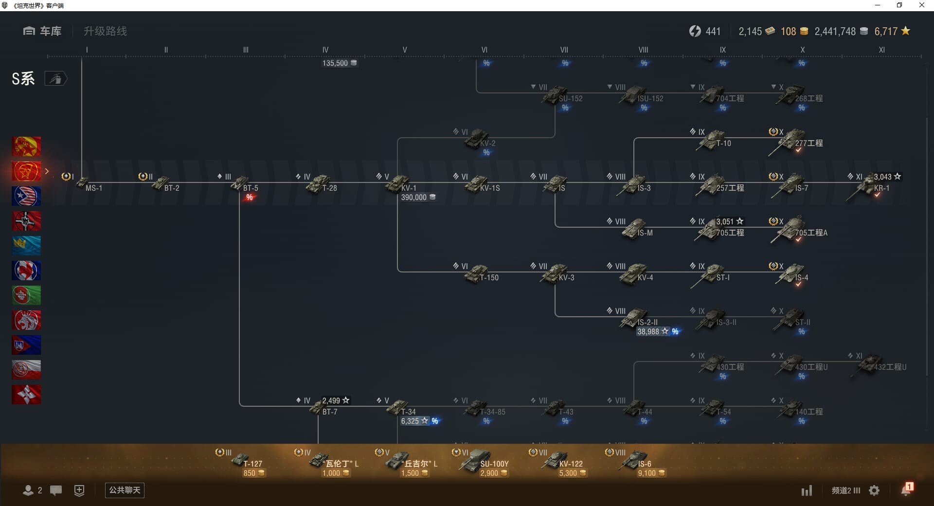Select the 升级路线 tab
Image resolution: width=934 pixels, height=506 pixels.
tap(105, 31)
